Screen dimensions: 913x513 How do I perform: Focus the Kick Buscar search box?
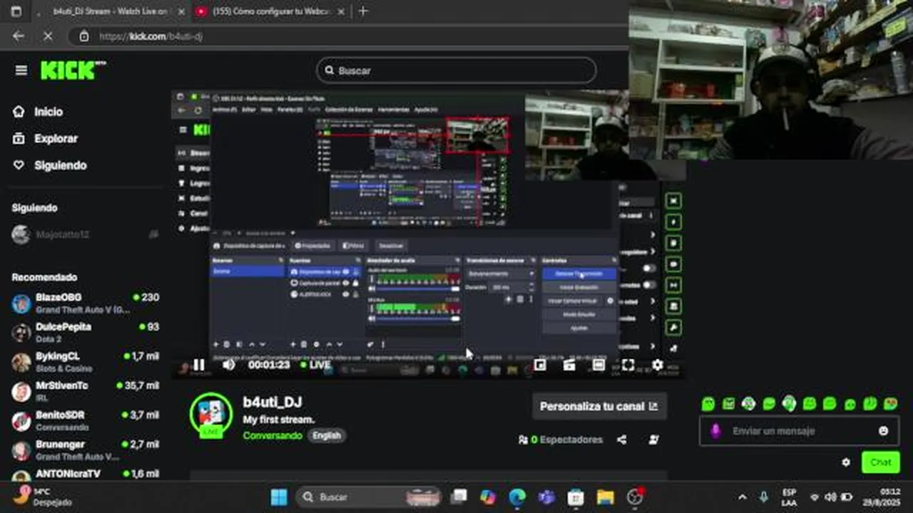[456, 71]
